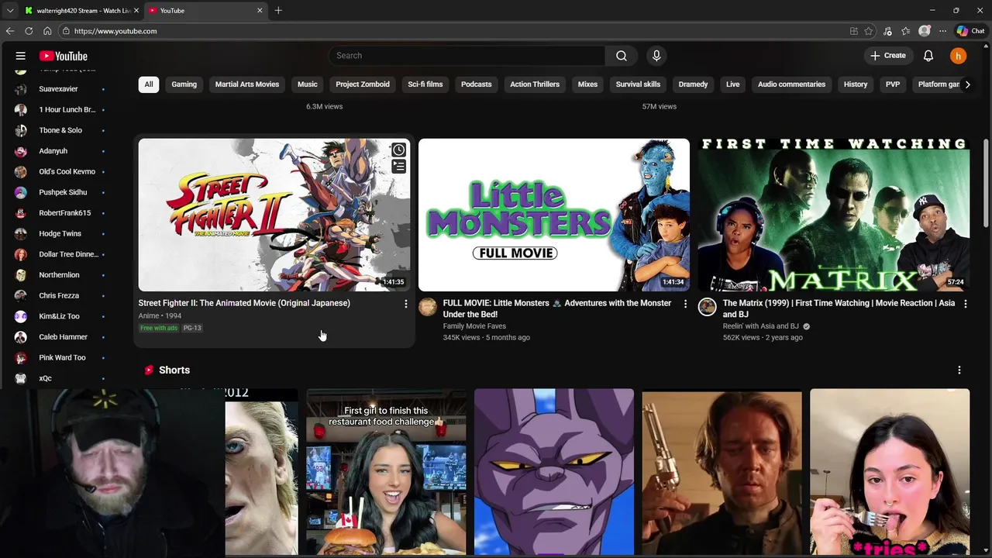Select the Podcasts chip
This screenshot has height=558, width=992.
(477, 84)
